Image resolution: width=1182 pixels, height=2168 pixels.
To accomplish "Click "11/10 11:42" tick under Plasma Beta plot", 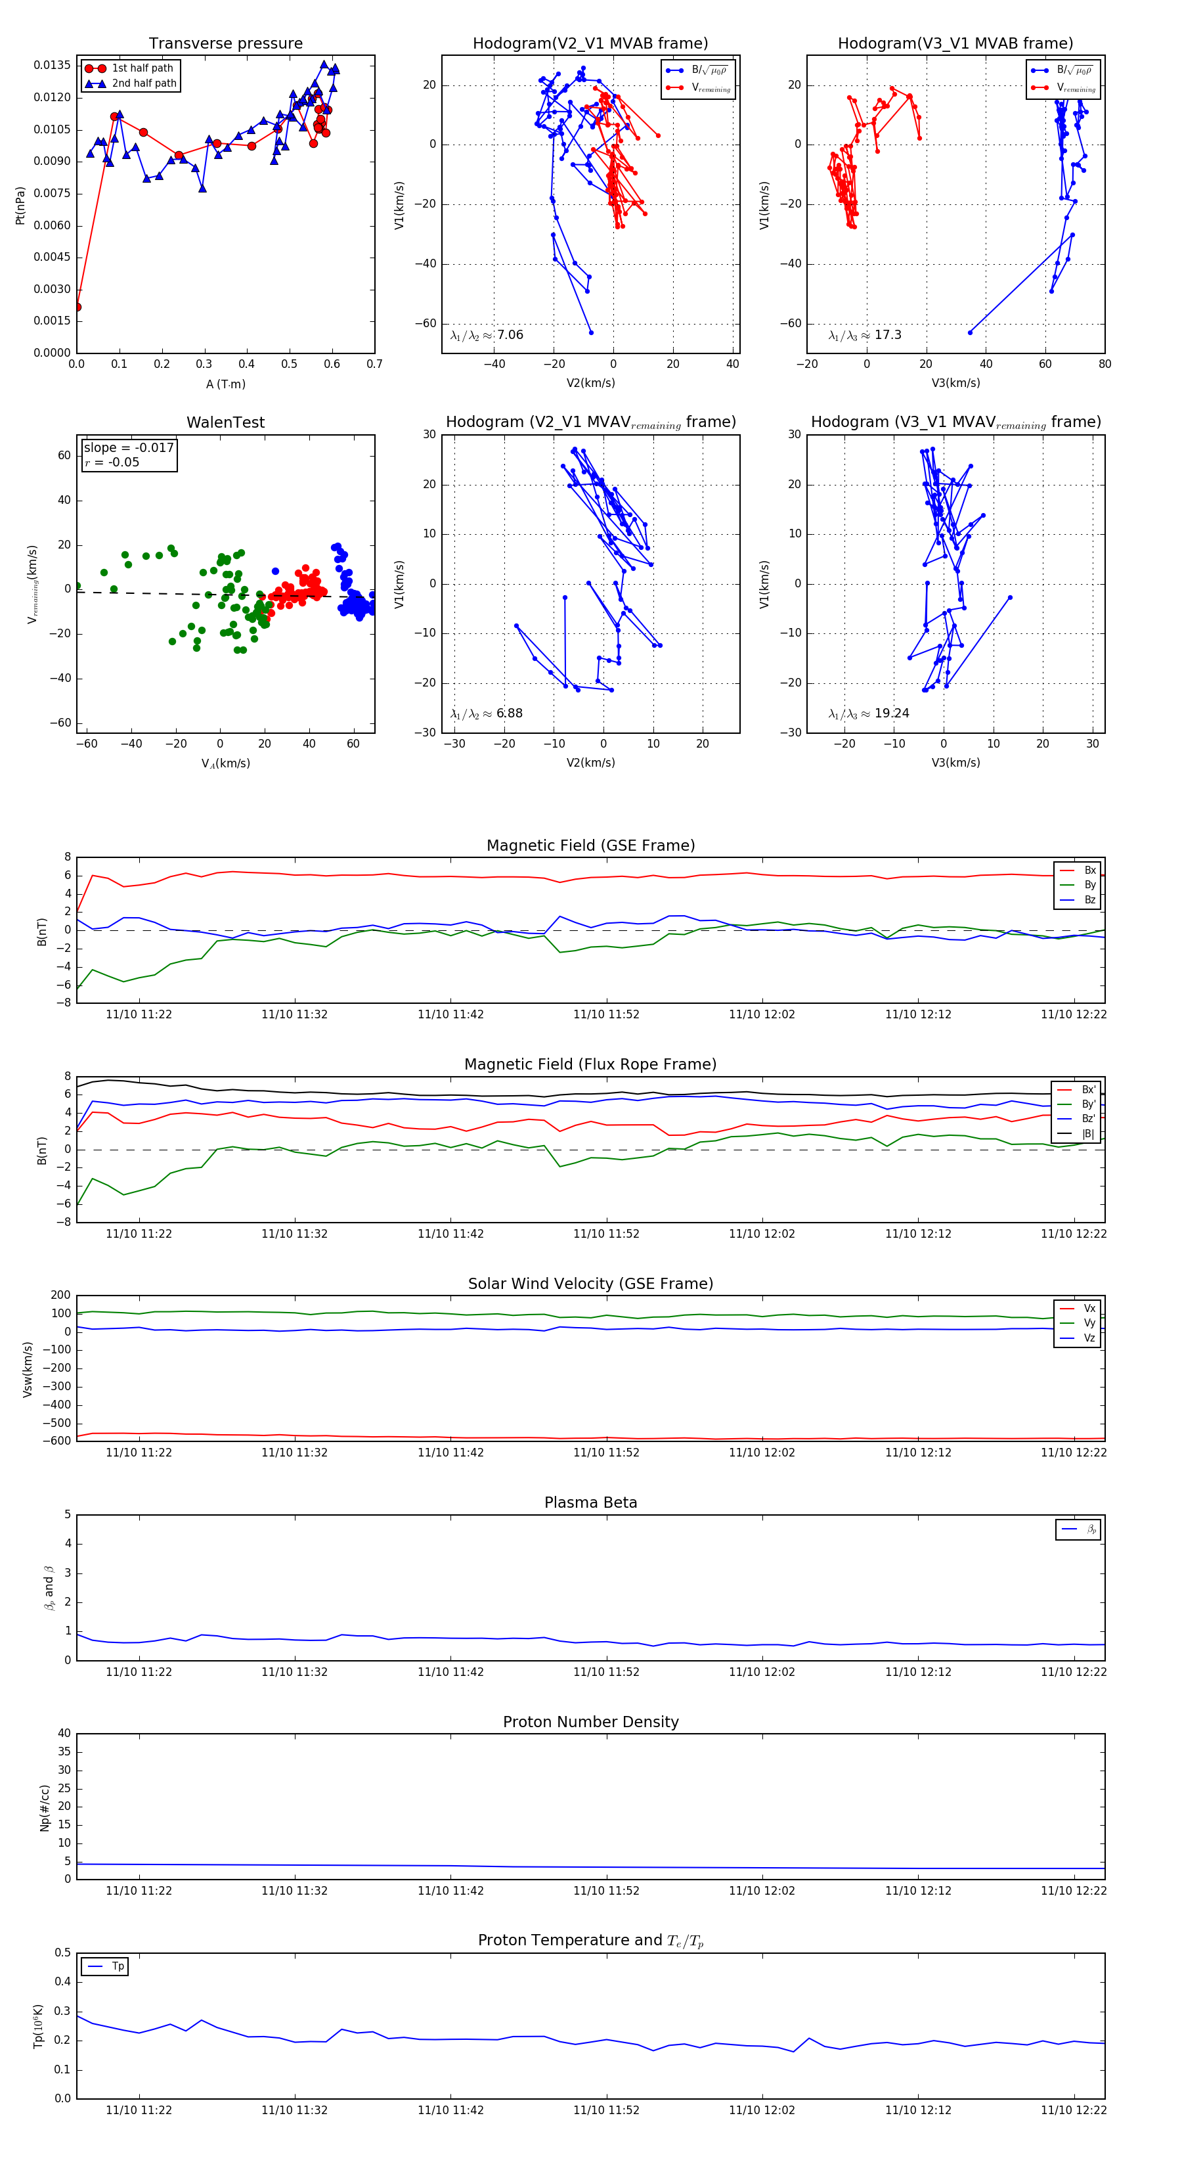I will coord(450,1672).
